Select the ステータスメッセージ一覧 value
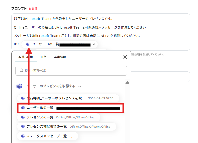This screenshot has height=143, width=198. click(x=48, y=136)
